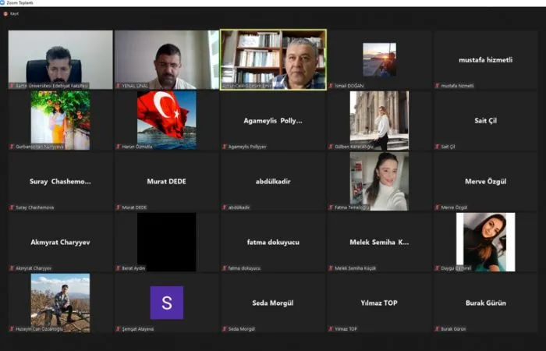546x351 pixels.
Task: Click muted mic icon beside Merve Özgül's label
Action: point(438,207)
